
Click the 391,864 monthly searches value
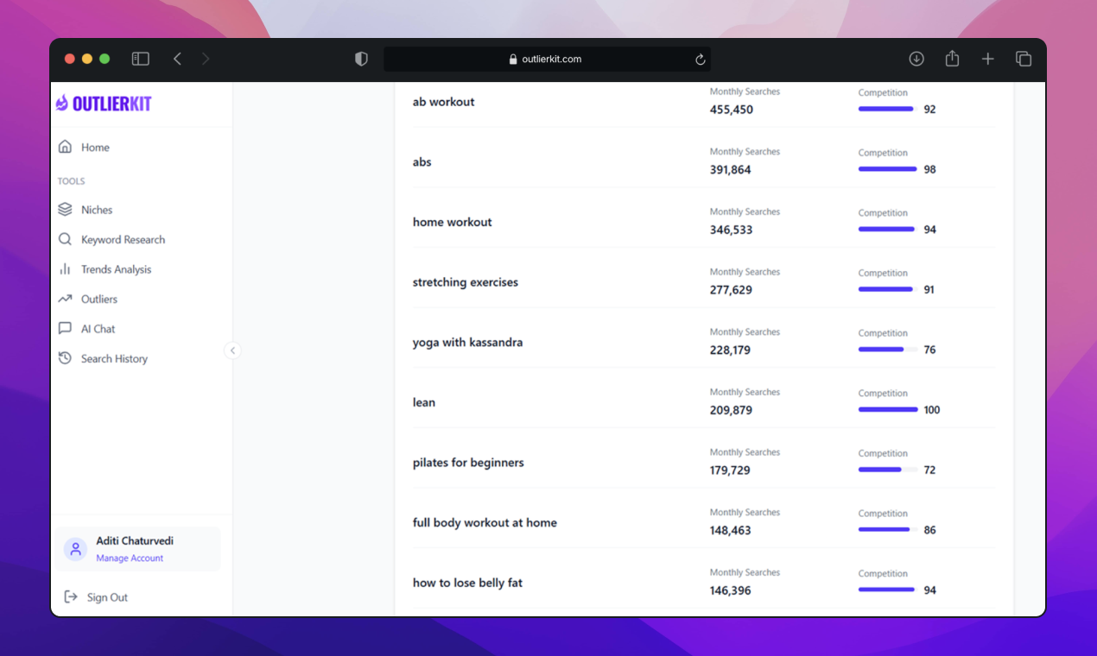[731, 170]
